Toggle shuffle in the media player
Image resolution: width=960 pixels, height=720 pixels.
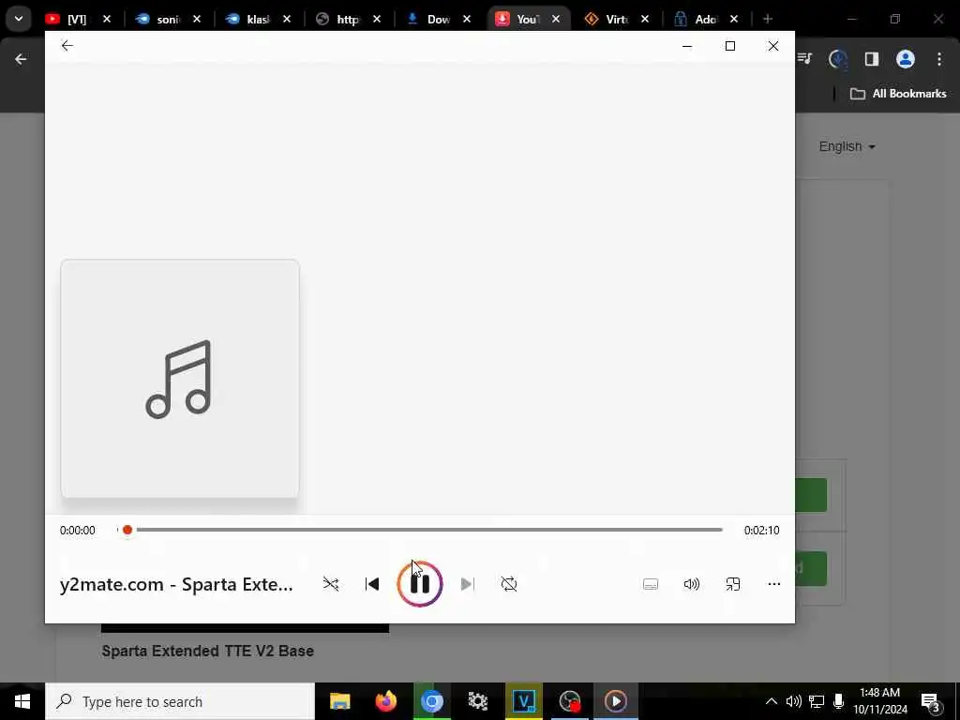(x=331, y=584)
